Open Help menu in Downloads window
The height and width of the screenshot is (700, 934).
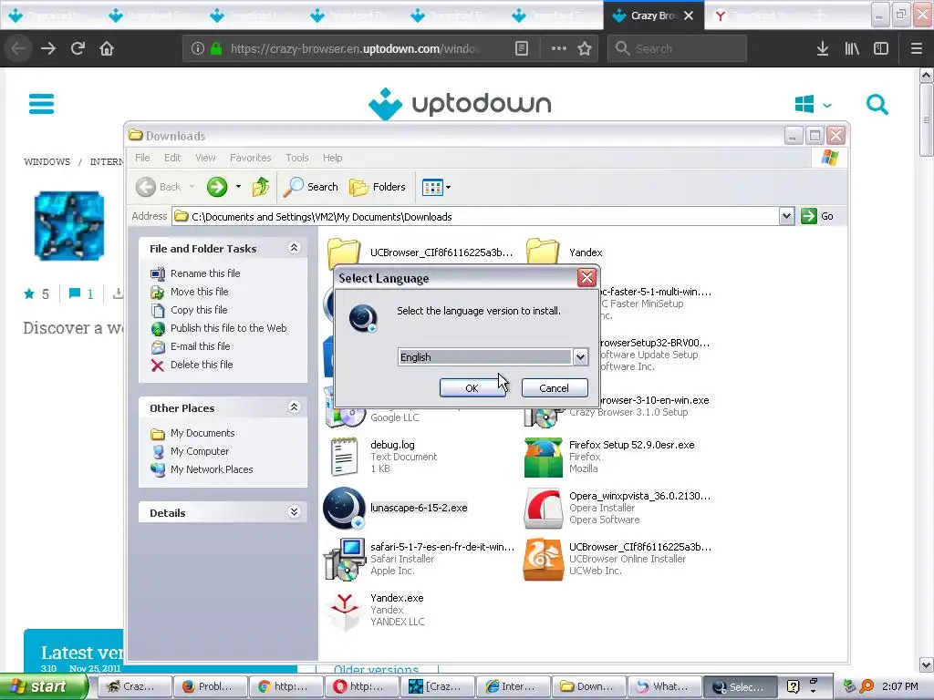(x=332, y=158)
